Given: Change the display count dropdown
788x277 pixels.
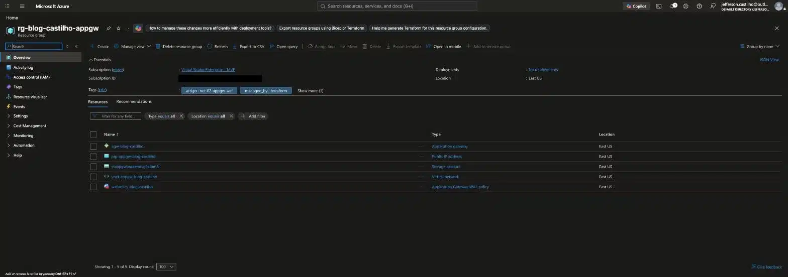Looking at the screenshot, I should click(166, 267).
